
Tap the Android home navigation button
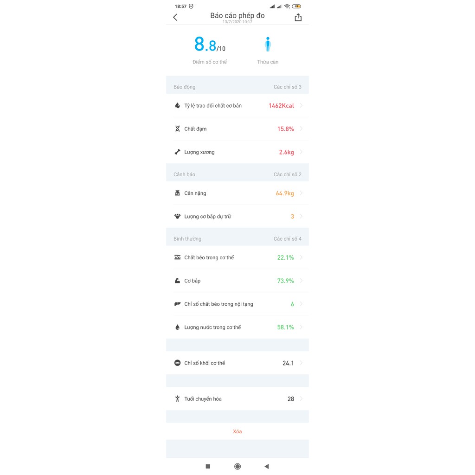tap(237, 466)
